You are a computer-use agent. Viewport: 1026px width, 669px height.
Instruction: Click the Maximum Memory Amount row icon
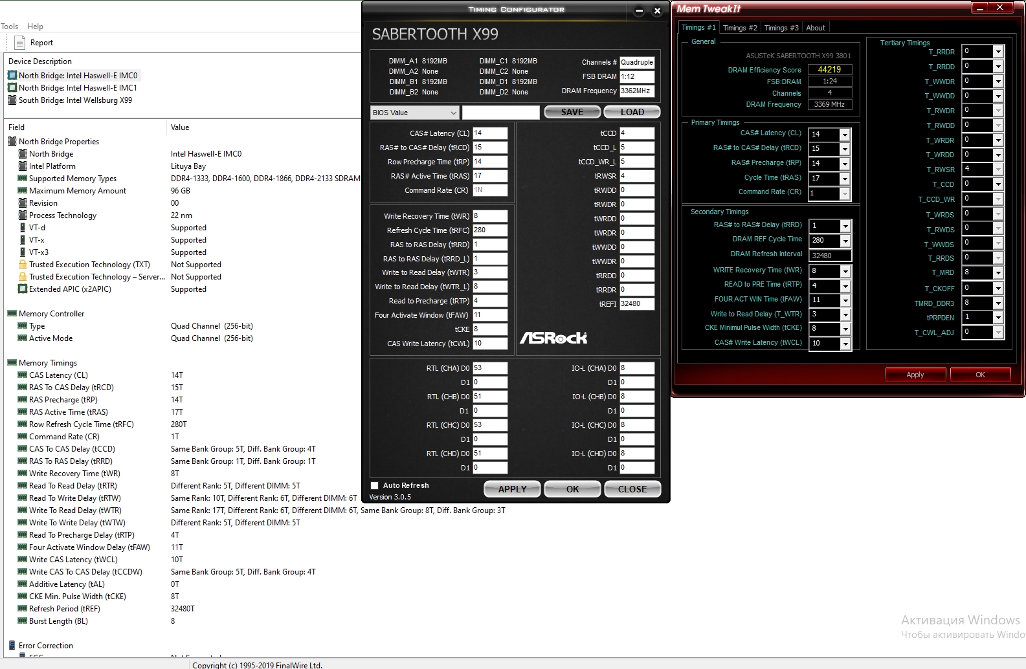pos(23,191)
